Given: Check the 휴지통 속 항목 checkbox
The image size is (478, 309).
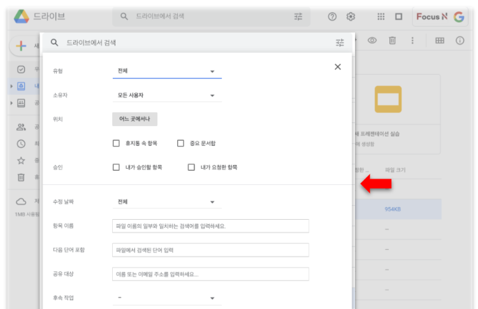Looking at the screenshot, I should (116, 143).
